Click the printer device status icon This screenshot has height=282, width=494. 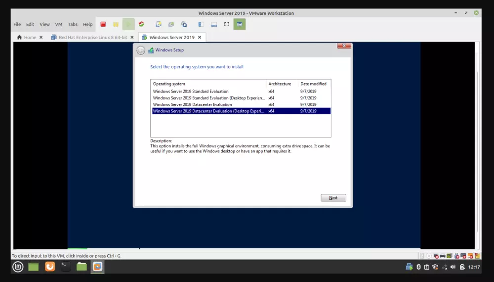443,256
